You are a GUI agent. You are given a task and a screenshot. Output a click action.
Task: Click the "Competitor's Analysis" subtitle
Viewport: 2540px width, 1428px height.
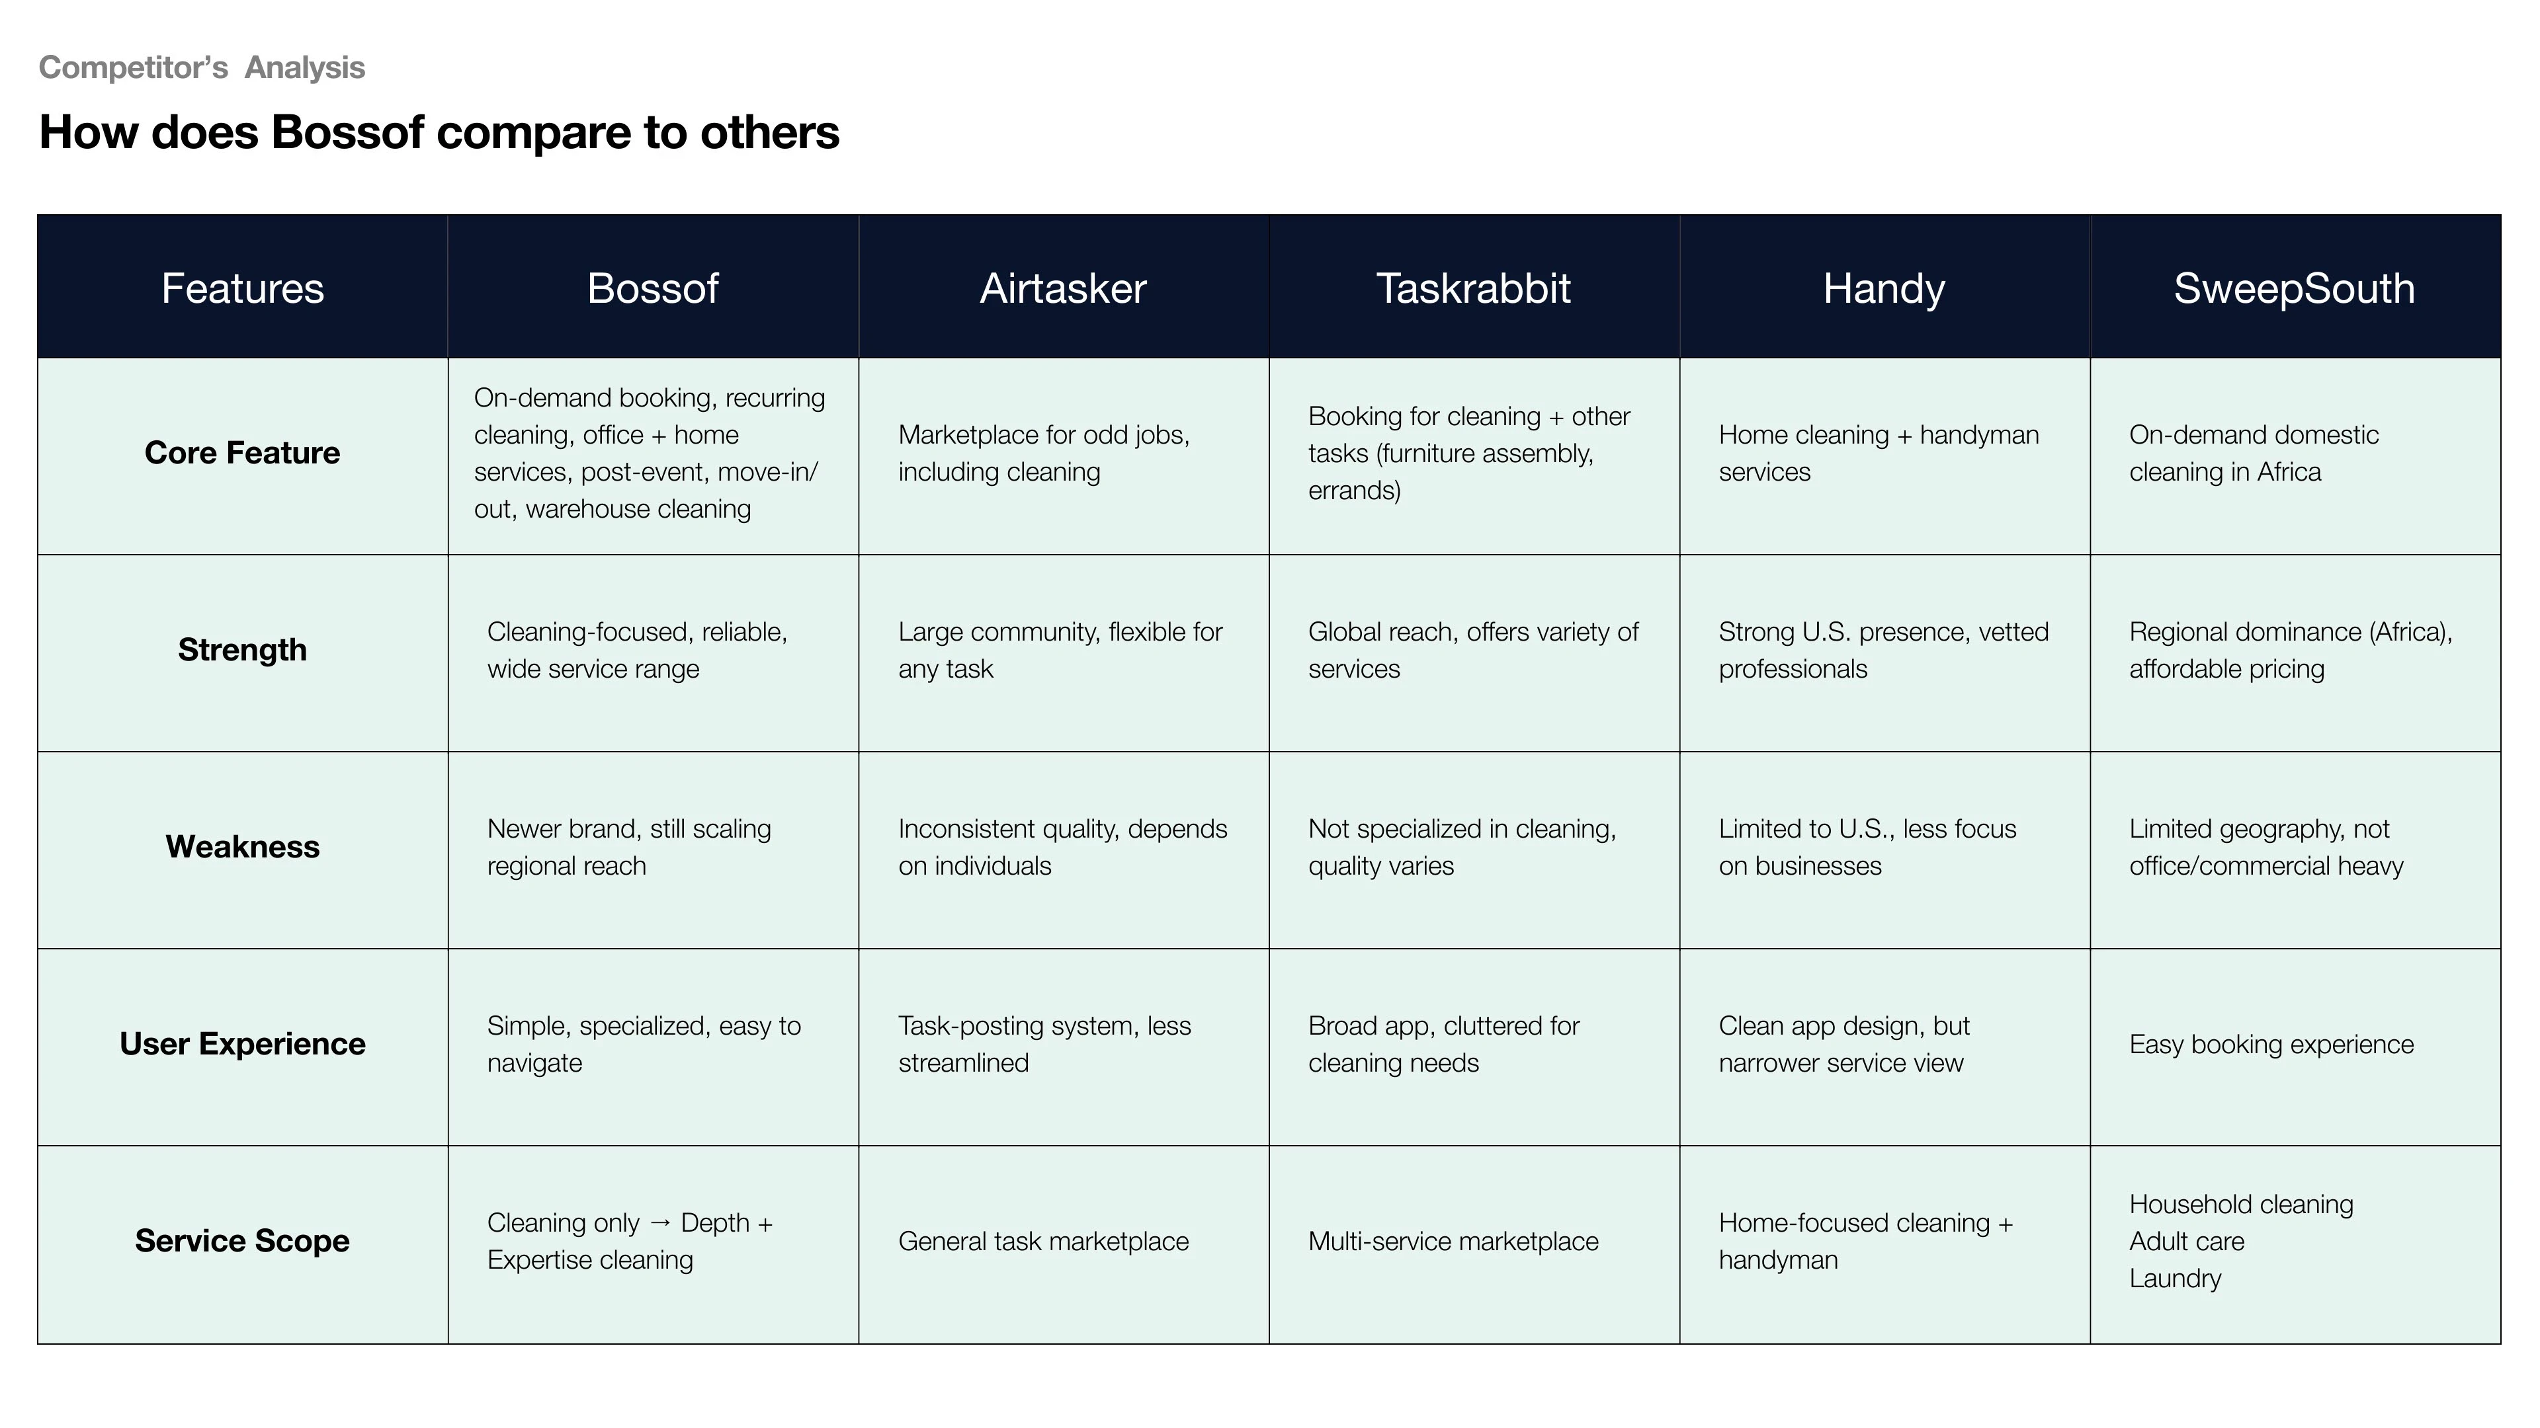202,68
